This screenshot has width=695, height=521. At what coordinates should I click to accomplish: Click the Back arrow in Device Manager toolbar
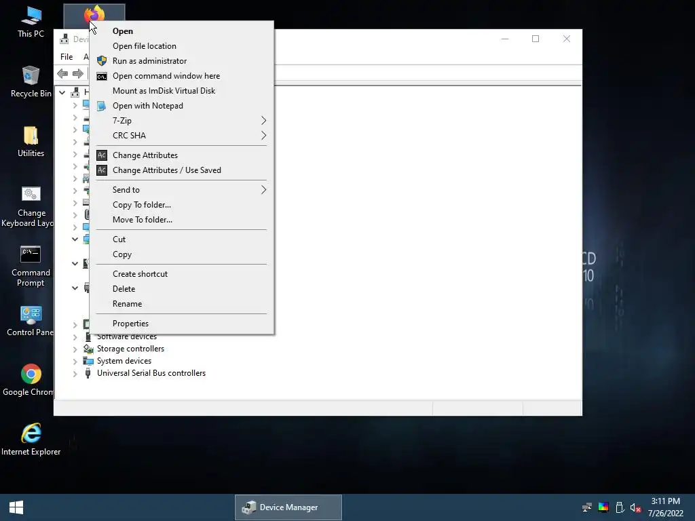tap(62, 73)
